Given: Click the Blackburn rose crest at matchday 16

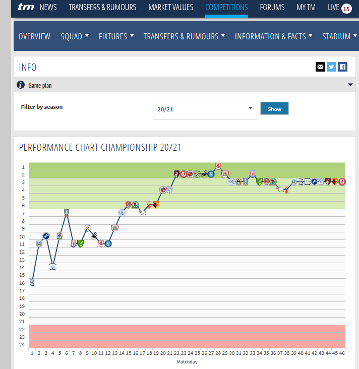Looking at the screenshot, I should [135, 205].
